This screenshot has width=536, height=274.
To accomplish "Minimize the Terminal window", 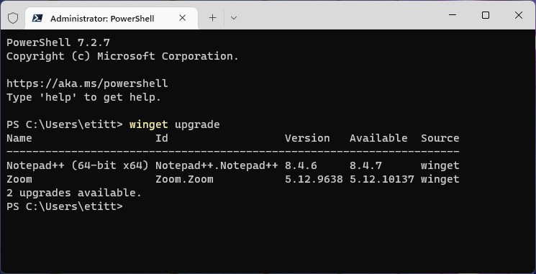I will [x=453, y=15].
